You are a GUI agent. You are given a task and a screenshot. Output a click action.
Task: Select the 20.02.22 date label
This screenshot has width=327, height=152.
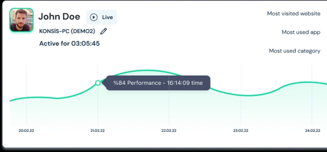26,131
